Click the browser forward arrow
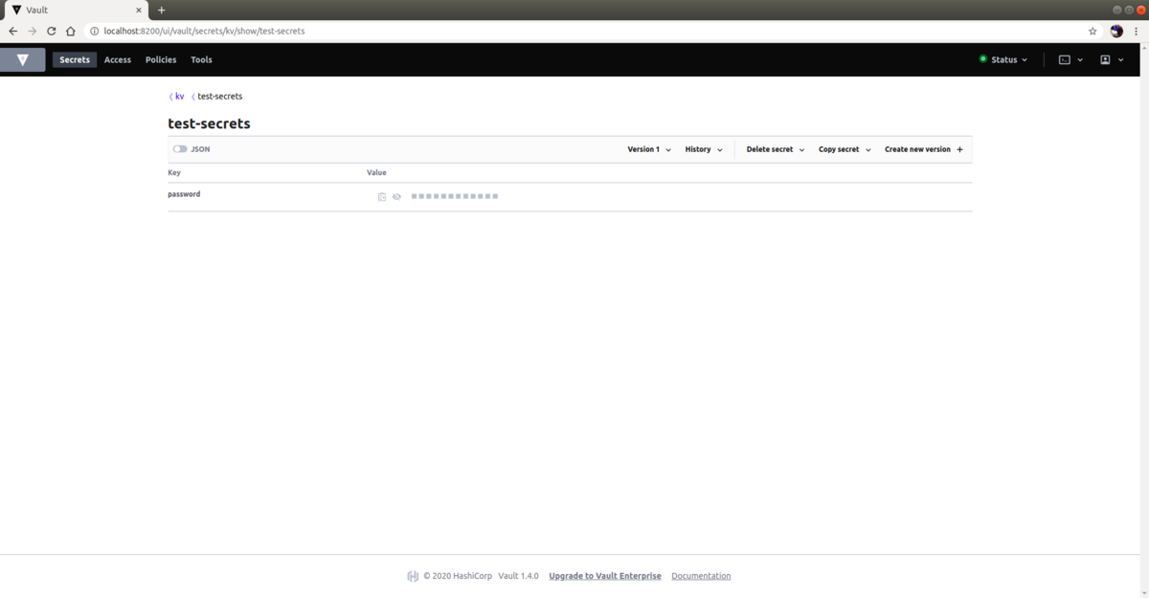 point(32,31)
